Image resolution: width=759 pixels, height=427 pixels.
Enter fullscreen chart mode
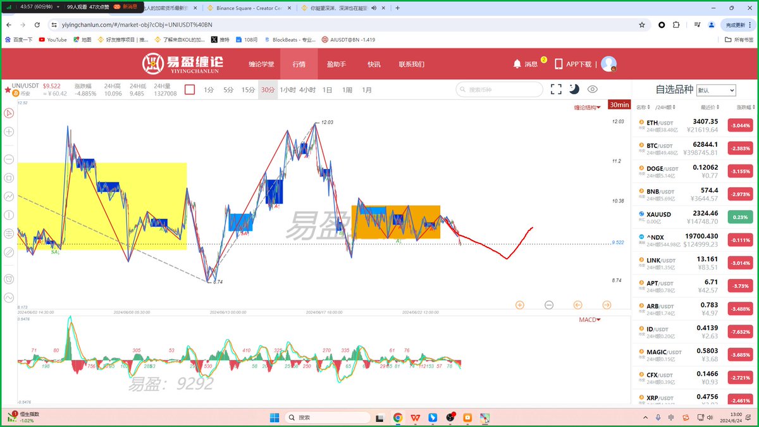pyautogui.click(x=556, y=89)
